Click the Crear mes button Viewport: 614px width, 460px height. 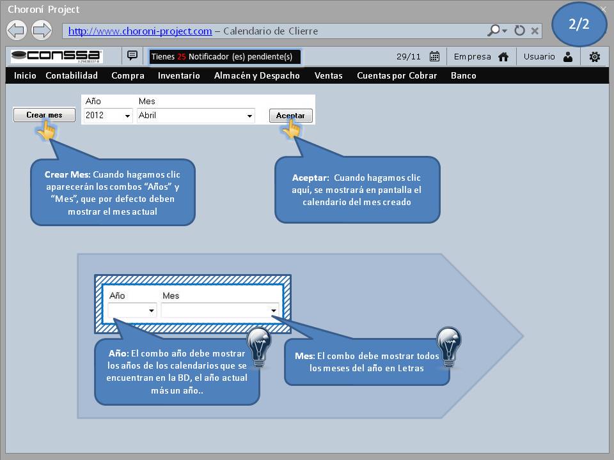coord(44,115)
